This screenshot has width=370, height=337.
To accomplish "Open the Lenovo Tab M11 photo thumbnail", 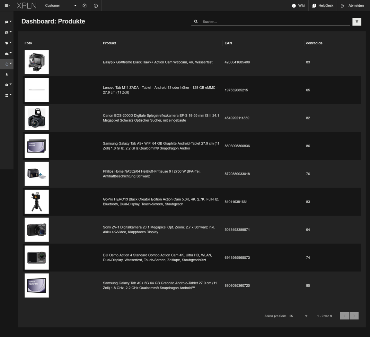I will pyautogui.click(x=37, y=90).
